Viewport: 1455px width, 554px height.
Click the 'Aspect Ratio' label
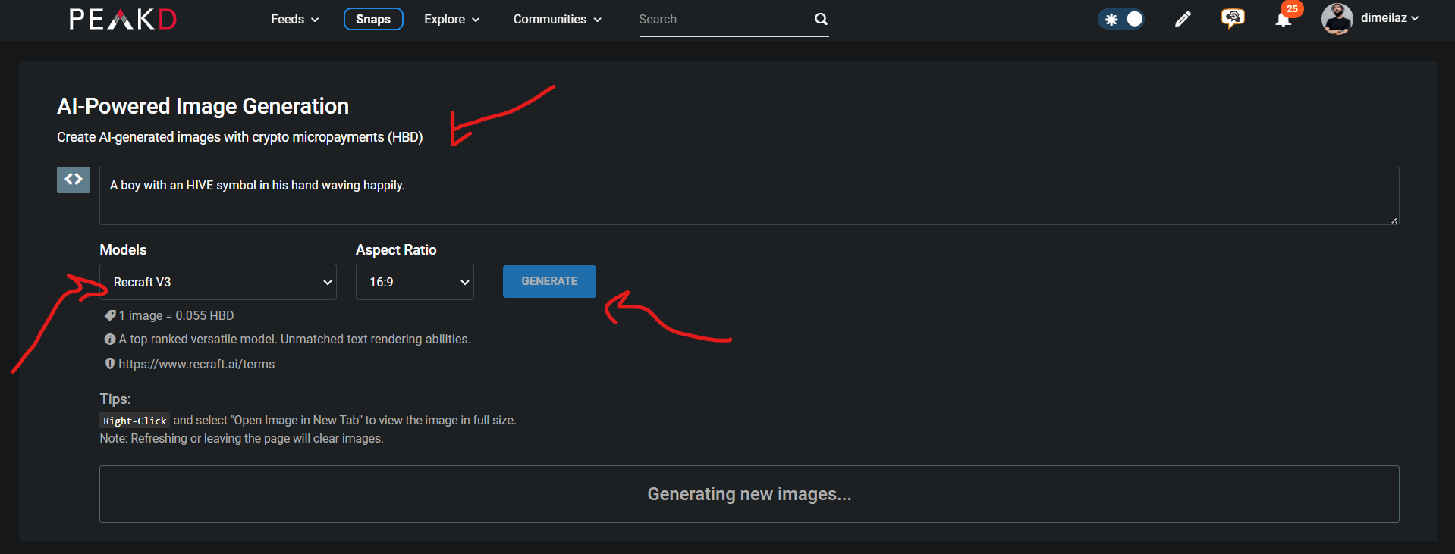[396, 250]
